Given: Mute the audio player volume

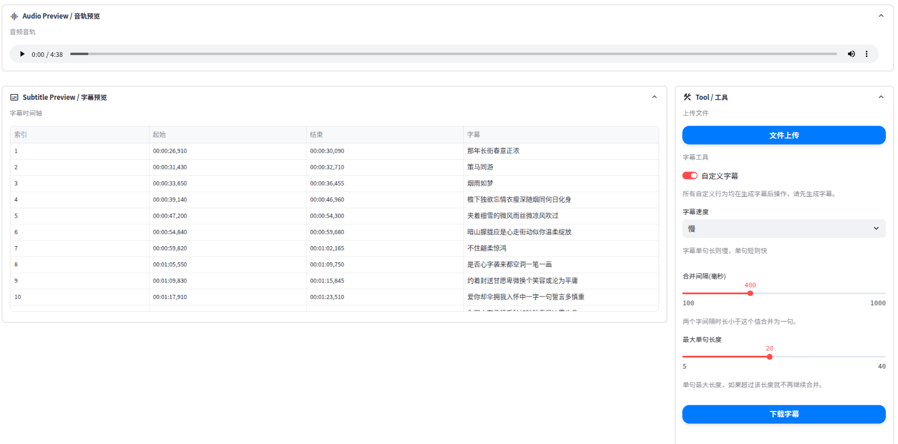Looking at the screenshot, I should point(851,54).
